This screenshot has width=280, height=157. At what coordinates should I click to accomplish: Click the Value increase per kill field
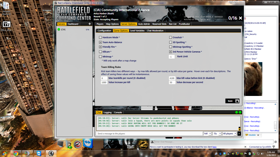coord(104,82)
